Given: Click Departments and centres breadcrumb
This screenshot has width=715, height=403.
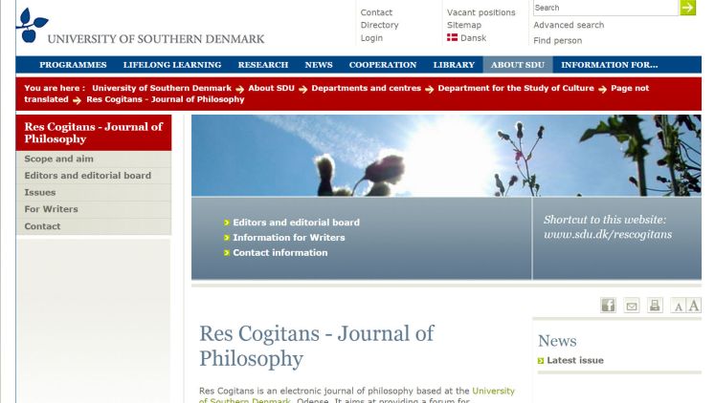Looking at the screenshot, I should (367, 88).
